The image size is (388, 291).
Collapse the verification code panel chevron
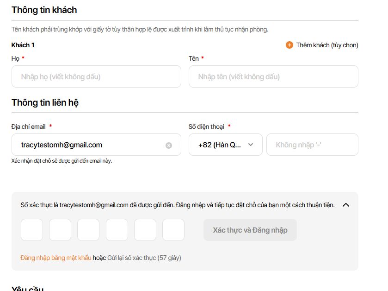click(346, 205)
